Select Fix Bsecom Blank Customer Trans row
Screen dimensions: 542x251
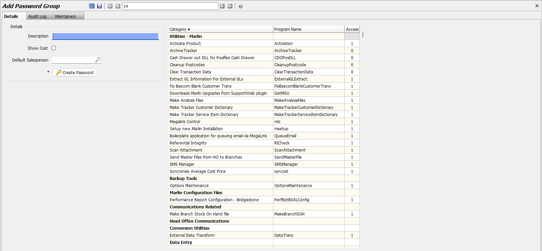pos(264,86)
